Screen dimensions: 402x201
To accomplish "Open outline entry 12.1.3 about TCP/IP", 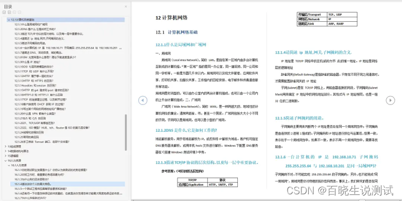I will pos(49,33).
